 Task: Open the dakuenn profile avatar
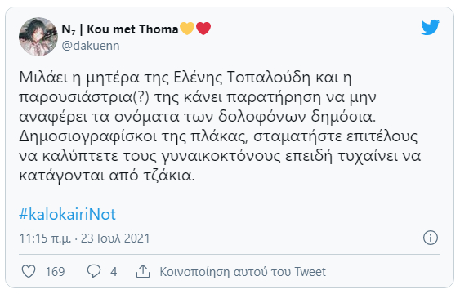click(38, 37)
